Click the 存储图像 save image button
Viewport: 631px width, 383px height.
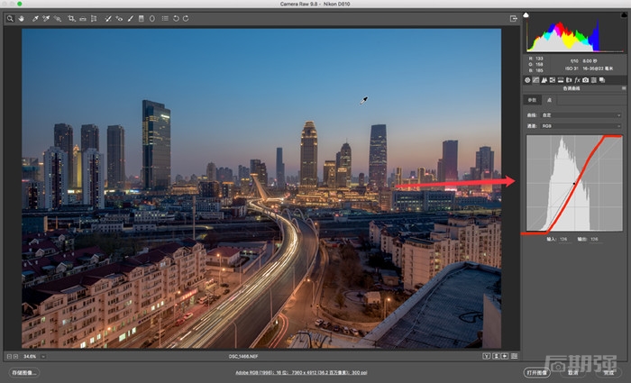click(x=24, y=372)
